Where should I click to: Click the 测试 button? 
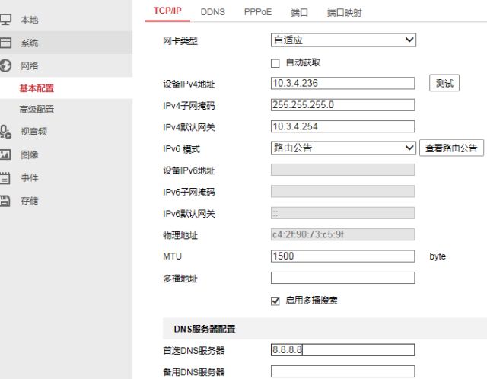tap(444, 84)
